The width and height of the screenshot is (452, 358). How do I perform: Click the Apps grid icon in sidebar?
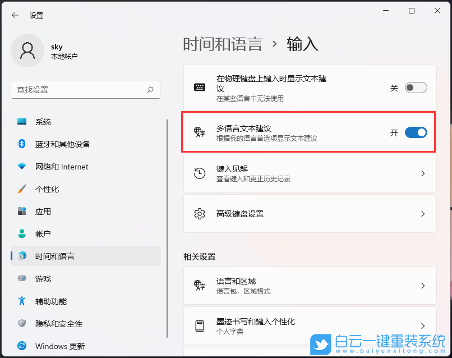coord(21,212)
